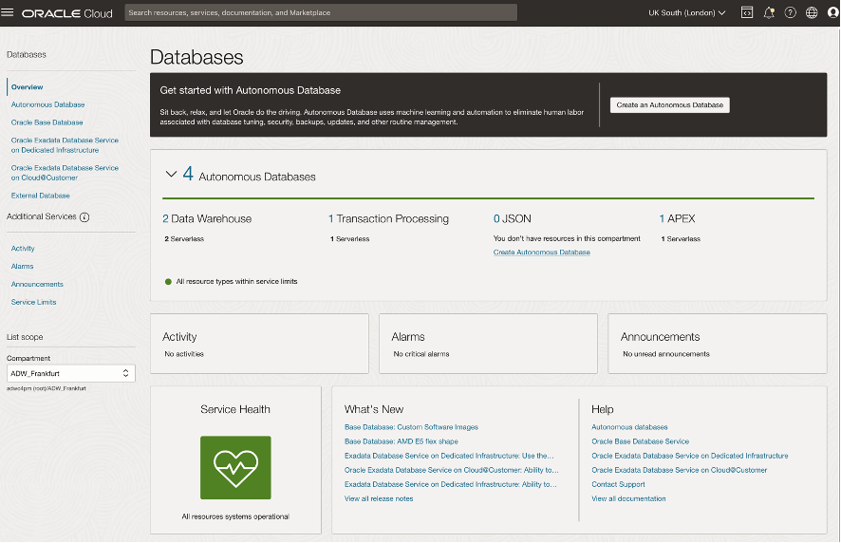Open the Developer Tools Cloud Shell icon
This screenshot has width=841, height=543.
[747, 13]
